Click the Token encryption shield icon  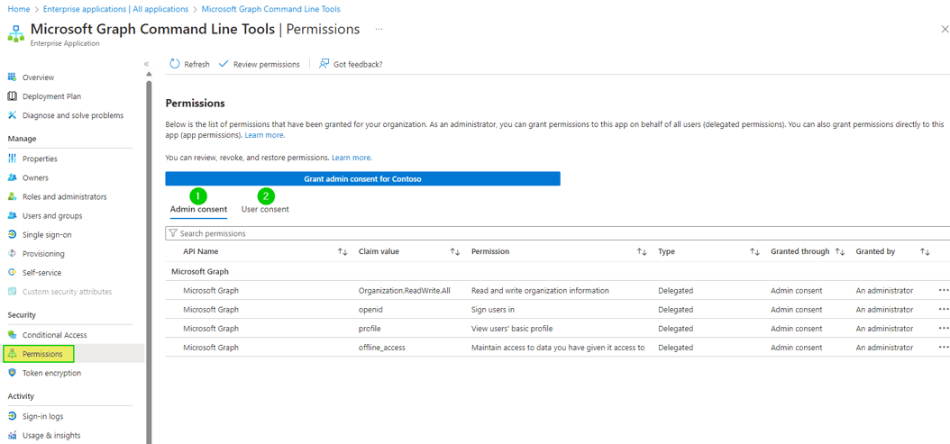pos(12,373)
